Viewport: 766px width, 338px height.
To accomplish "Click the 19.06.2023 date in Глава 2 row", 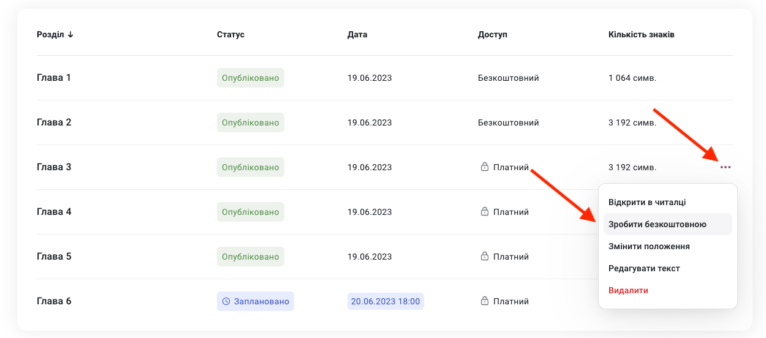I will [370, 122].
